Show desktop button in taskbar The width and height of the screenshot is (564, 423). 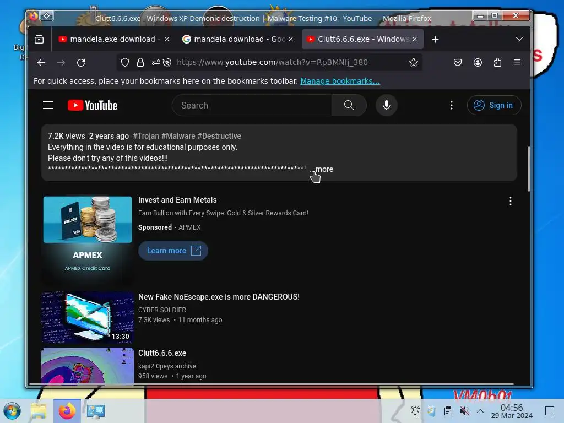click(x=550, y=411)
